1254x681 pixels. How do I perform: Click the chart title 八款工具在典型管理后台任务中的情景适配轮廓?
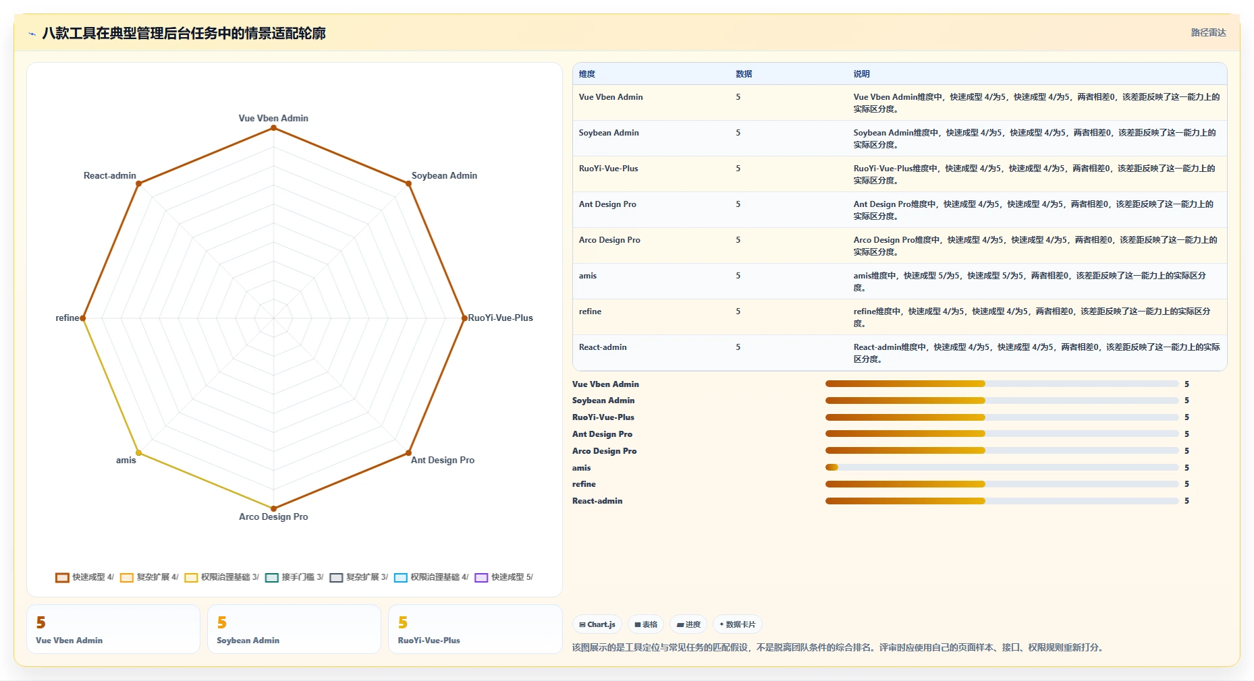click(x=184, y=34)
